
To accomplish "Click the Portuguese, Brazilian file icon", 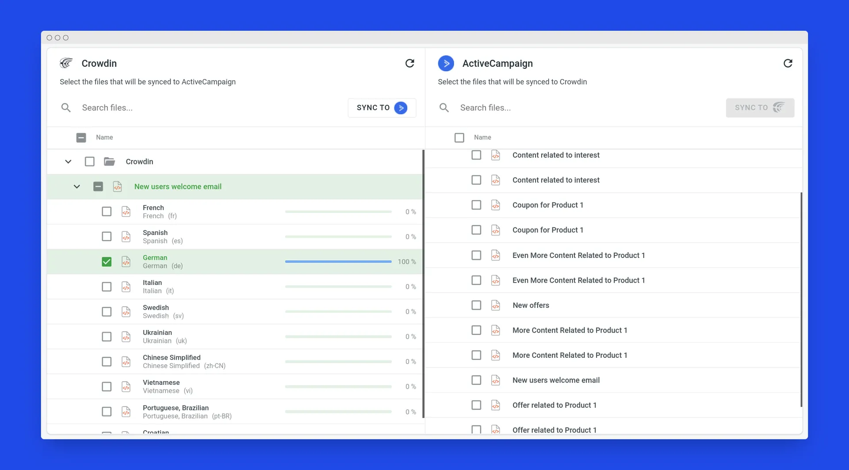I will click(126, 412).
